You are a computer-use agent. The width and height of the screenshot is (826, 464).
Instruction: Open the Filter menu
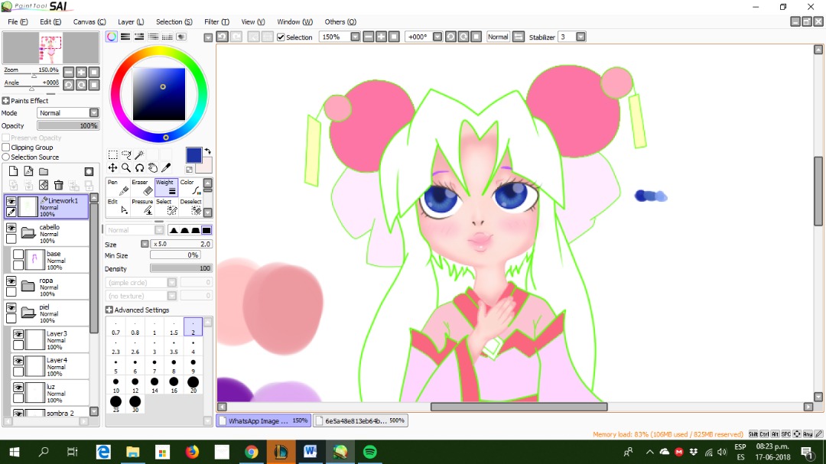pos(216,21)
